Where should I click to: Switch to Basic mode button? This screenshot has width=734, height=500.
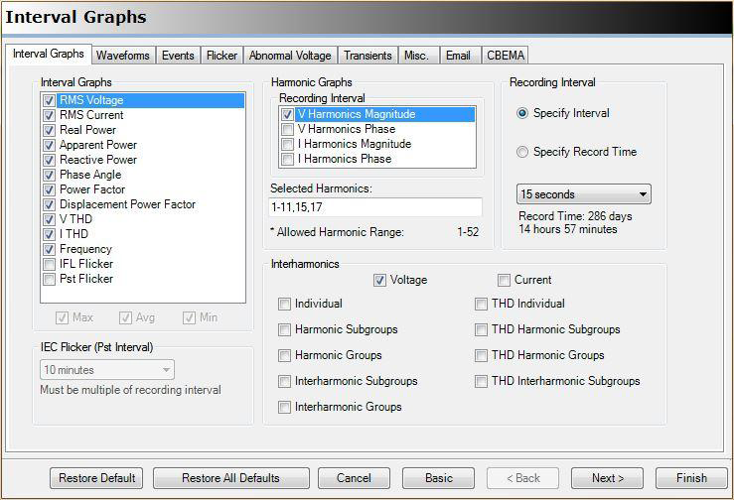pos(439,478)
